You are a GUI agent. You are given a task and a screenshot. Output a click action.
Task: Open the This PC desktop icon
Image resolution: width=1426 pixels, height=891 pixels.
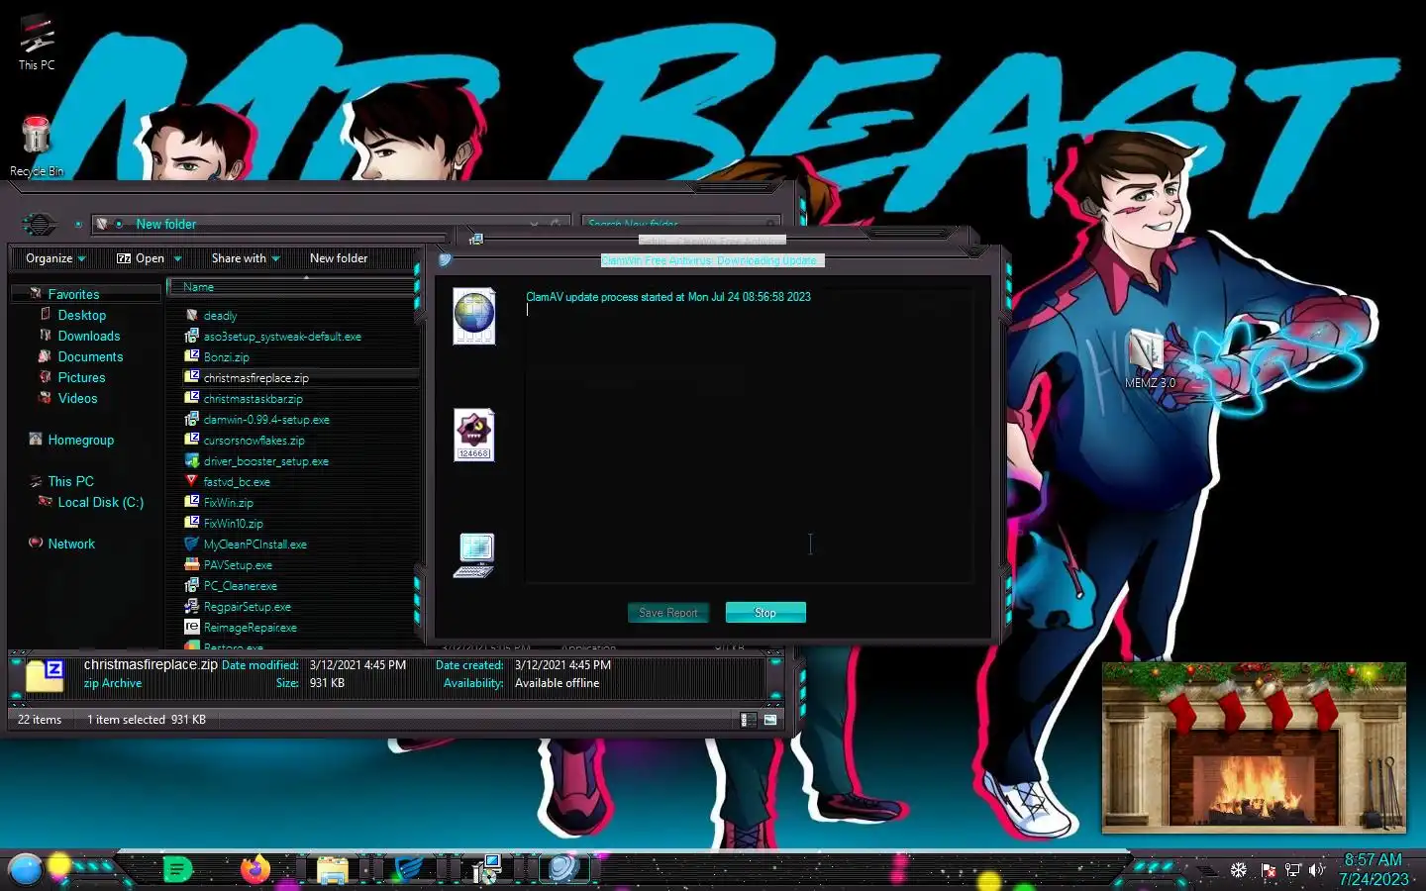[x=37, y=42]
